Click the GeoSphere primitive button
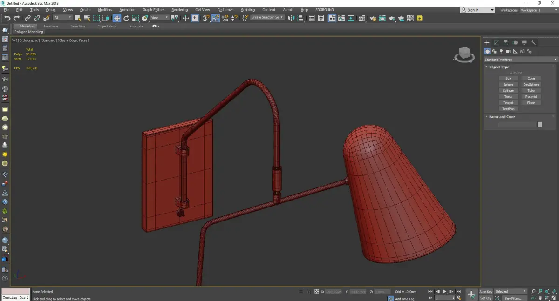The width and height of the screenshot is (559, 301). [x=531, y=84]
